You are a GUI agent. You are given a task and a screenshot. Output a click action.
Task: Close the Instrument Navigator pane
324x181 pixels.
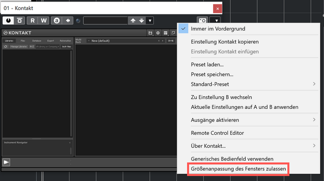[70, 142]
